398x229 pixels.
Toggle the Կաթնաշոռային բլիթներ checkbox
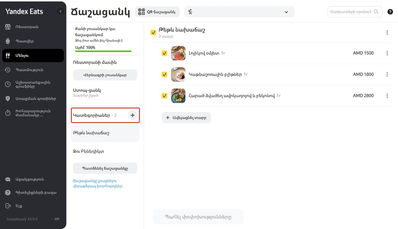click(164, 75)
